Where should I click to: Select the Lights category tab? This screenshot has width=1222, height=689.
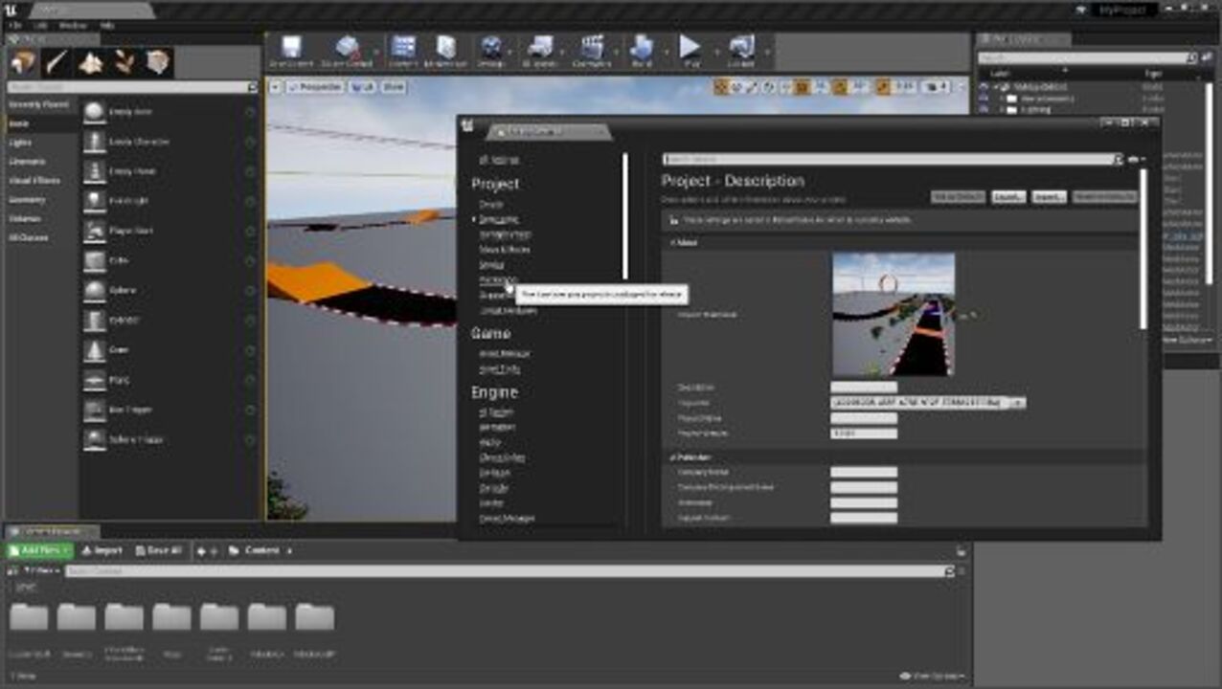(20, 143)
